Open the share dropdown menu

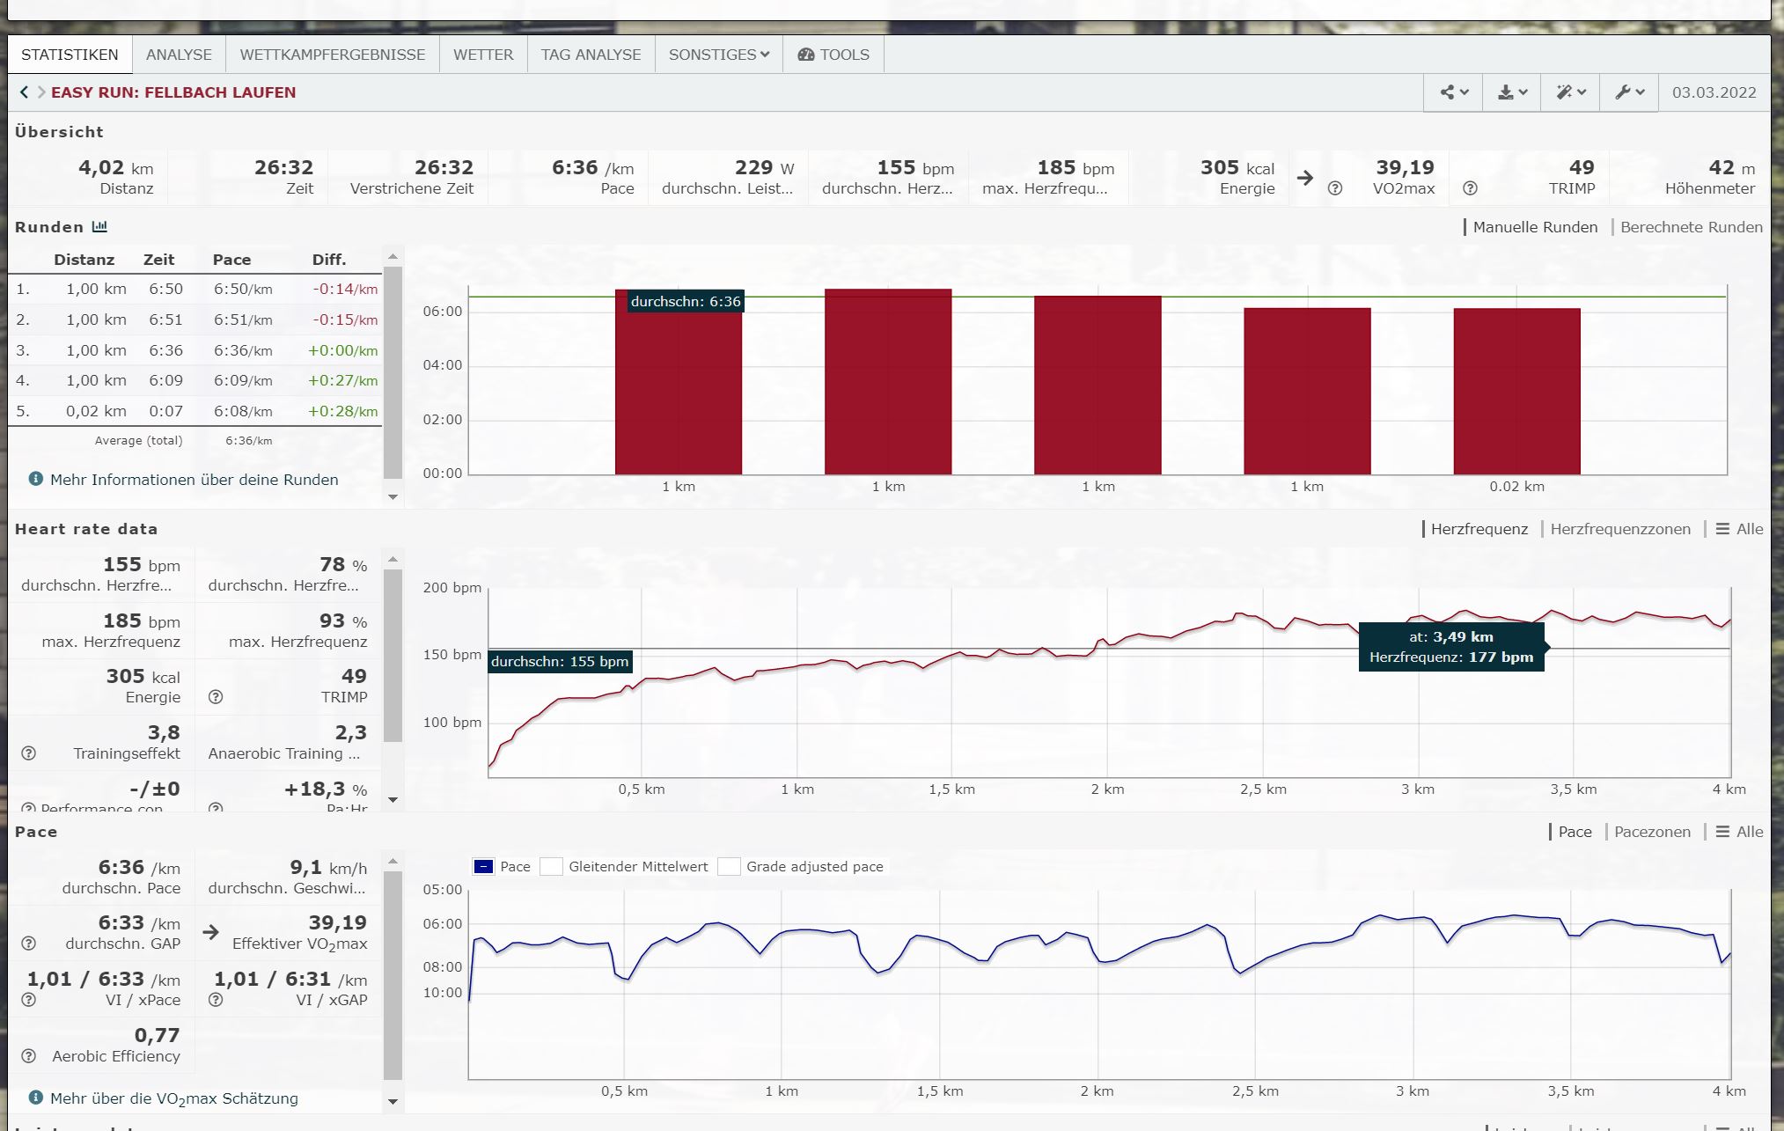tap(1454, 92)
